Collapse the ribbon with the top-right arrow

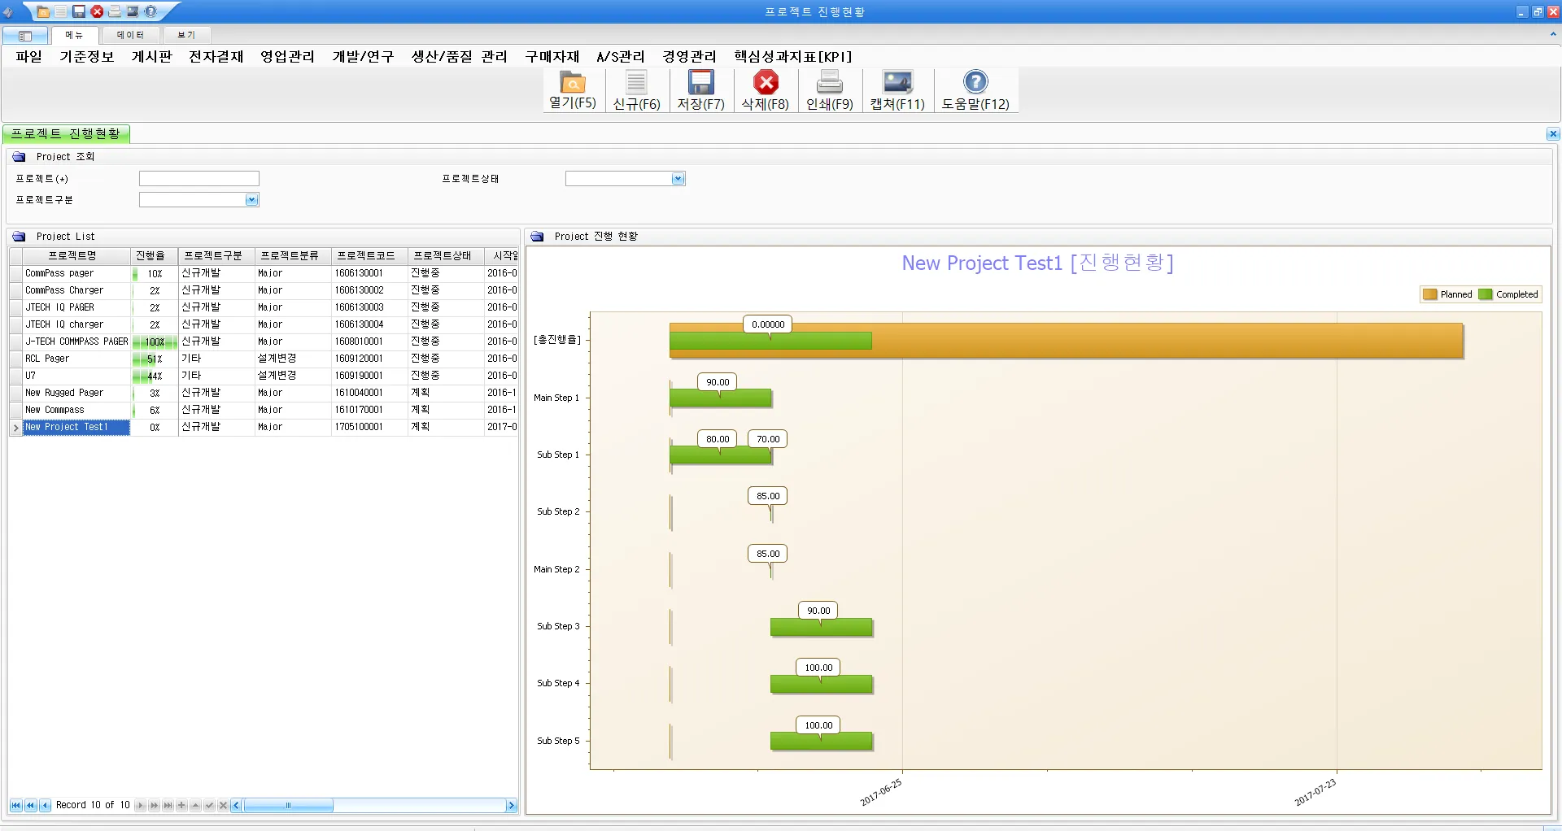click(x=1552, y=35)
